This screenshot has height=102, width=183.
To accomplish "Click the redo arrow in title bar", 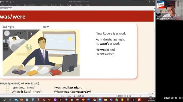I will 7,2.
